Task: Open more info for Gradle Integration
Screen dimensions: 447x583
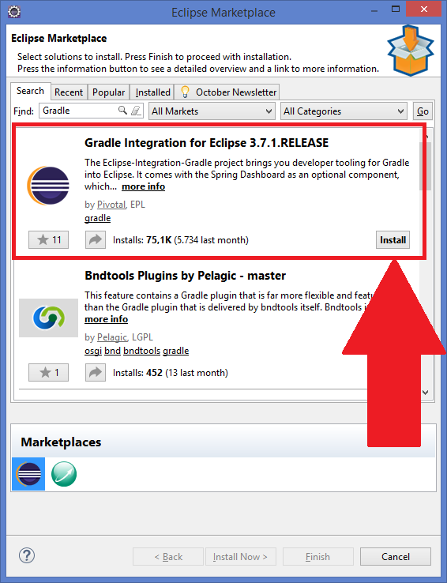Action: point(144,186)
